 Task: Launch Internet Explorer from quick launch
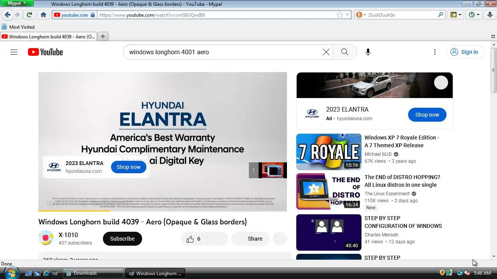pos(46,273)
